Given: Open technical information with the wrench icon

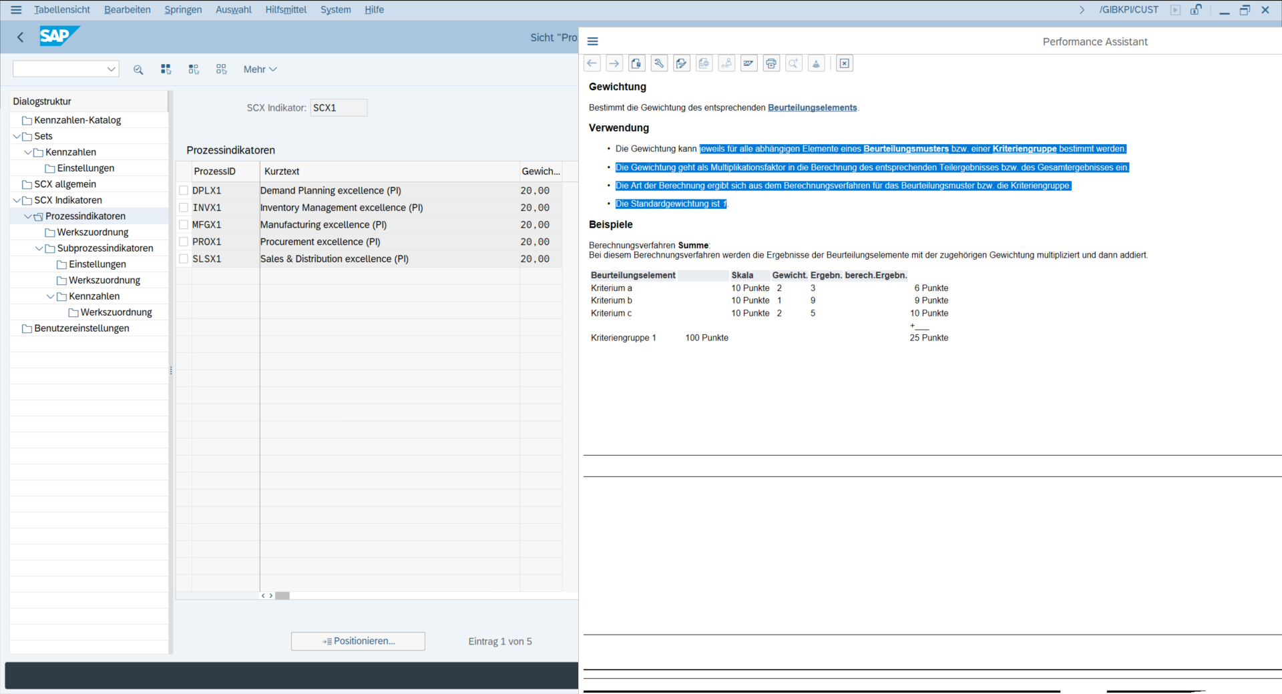Looking at the screenshot, I should tap(659, 63).
